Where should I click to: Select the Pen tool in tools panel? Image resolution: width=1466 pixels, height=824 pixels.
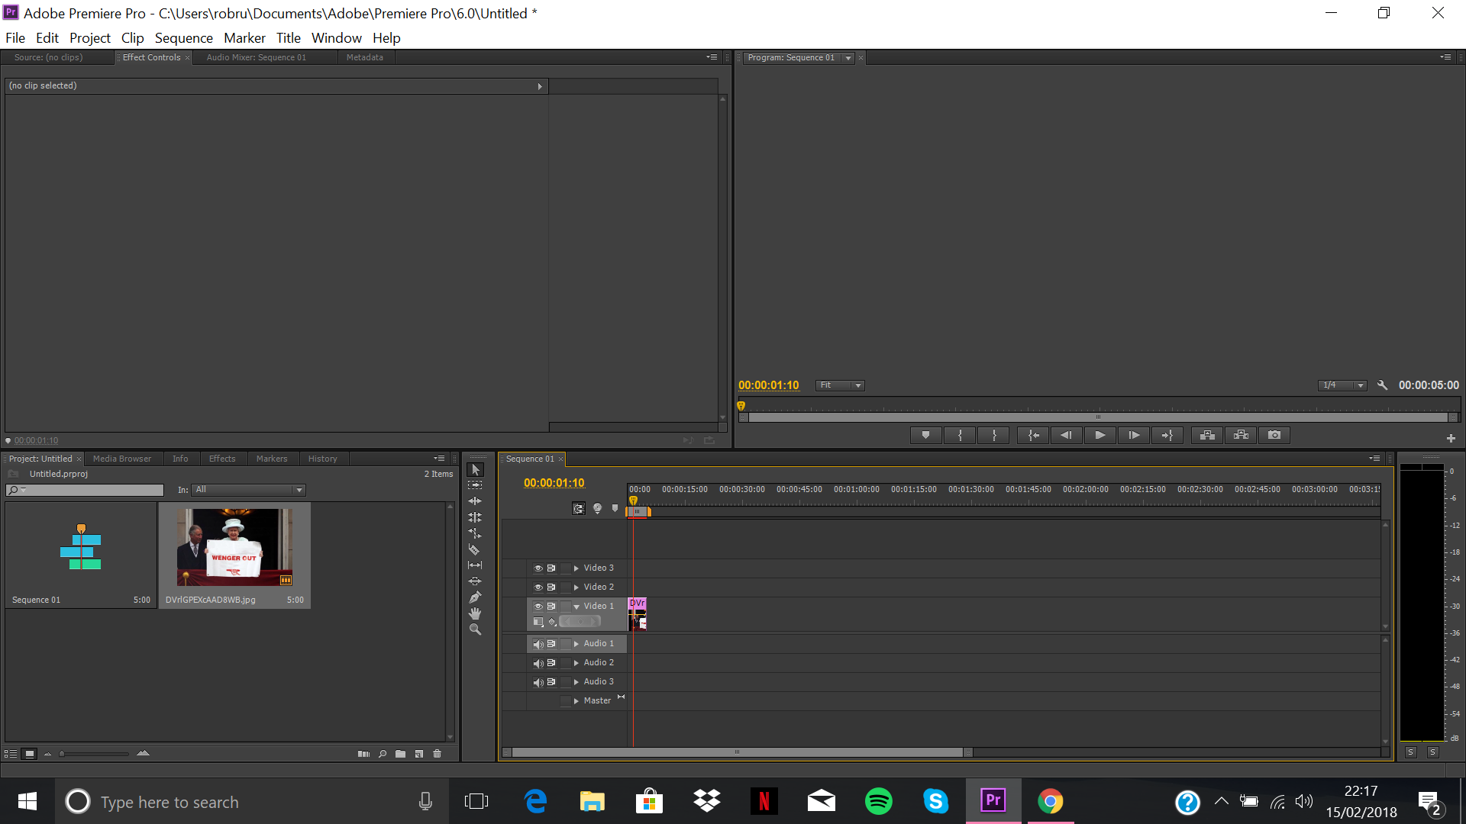474,597
